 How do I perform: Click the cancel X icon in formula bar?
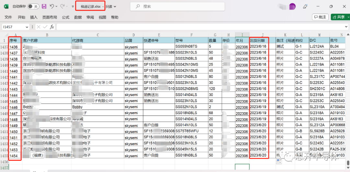(39, 27)
